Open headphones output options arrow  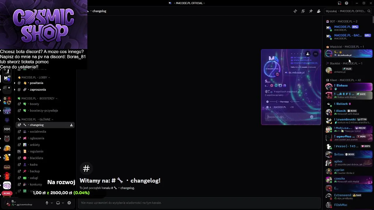(x=63, y=203)
